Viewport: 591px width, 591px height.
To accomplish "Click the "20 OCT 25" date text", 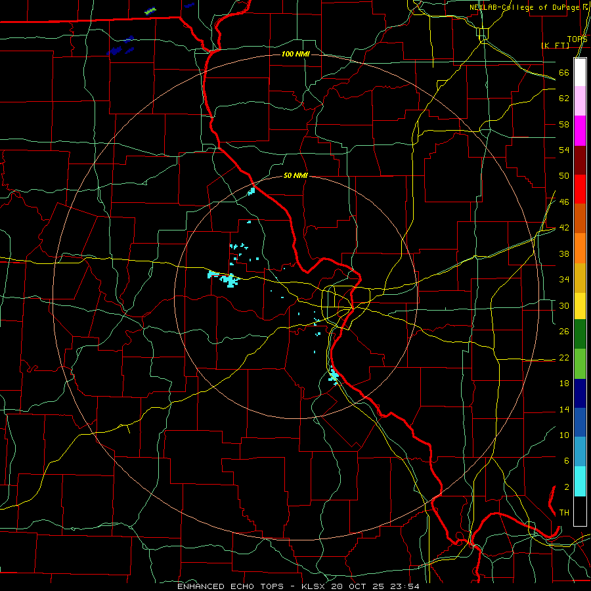I will 359,586.
